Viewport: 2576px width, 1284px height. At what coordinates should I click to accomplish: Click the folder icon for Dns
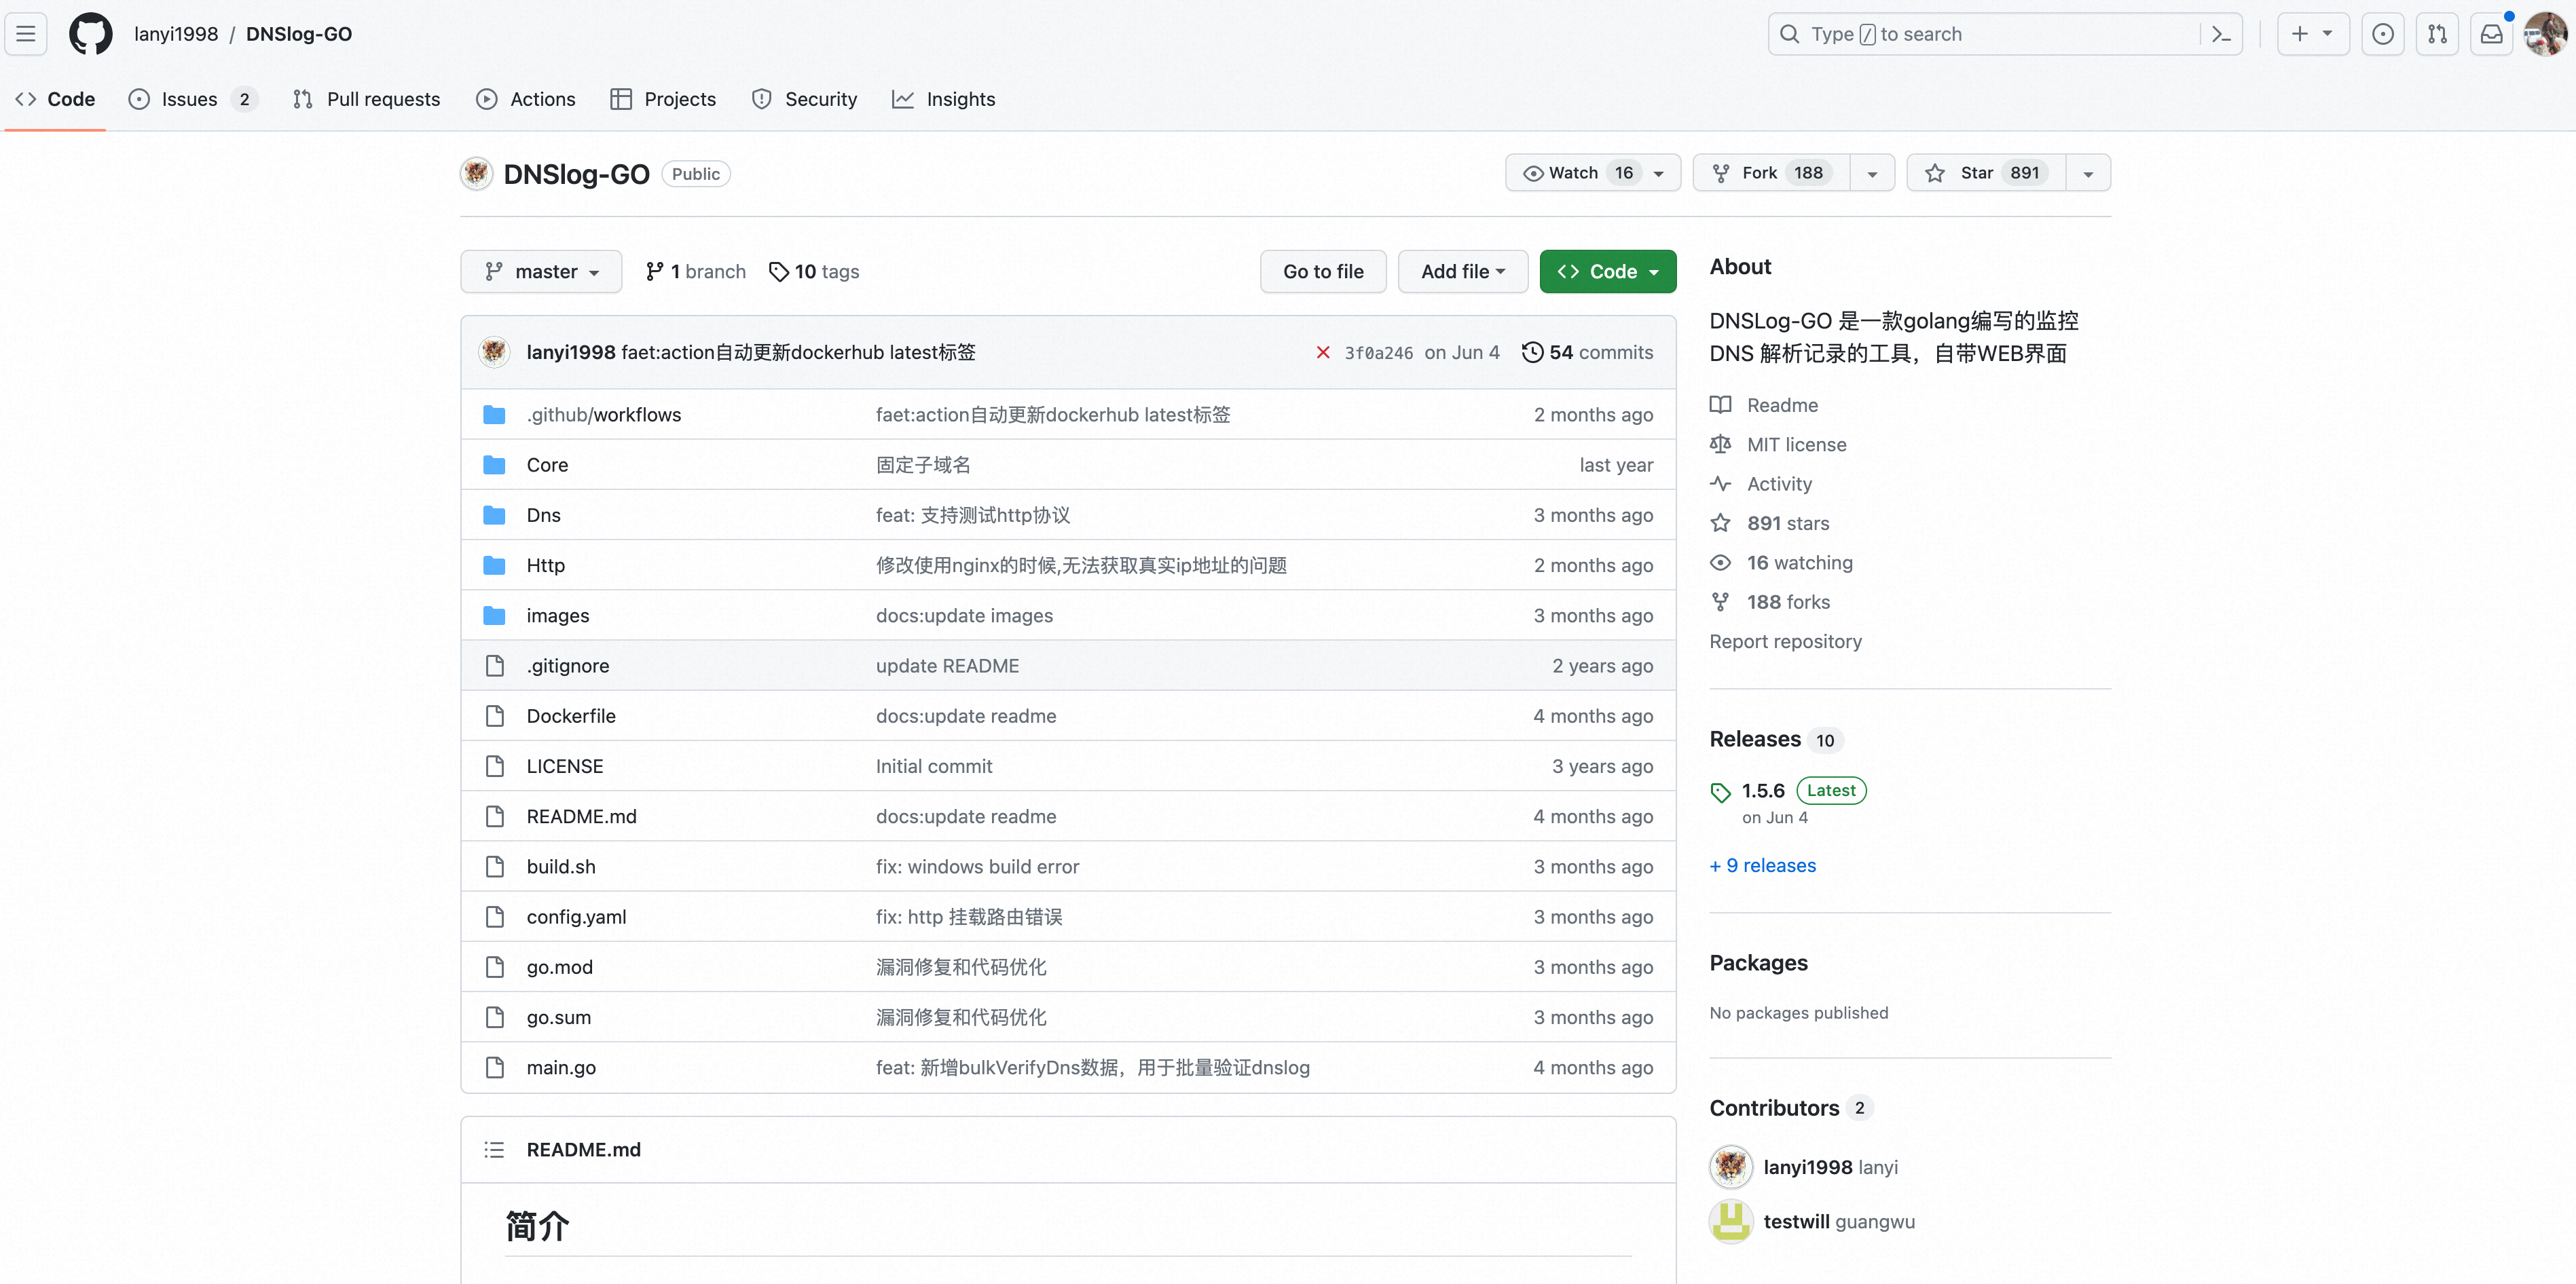494,514
